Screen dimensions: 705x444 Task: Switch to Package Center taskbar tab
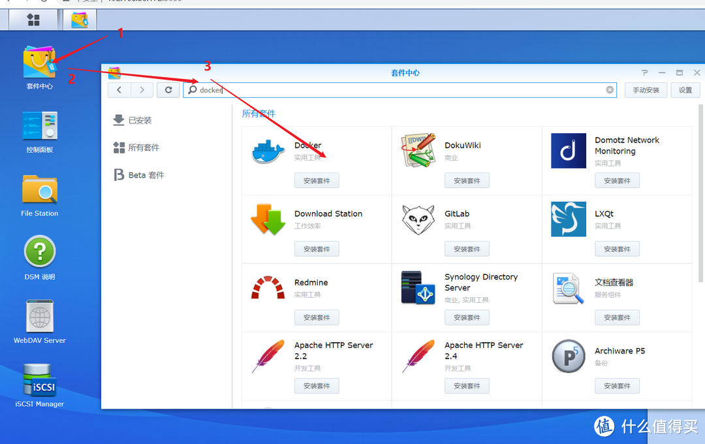point(80,20)
